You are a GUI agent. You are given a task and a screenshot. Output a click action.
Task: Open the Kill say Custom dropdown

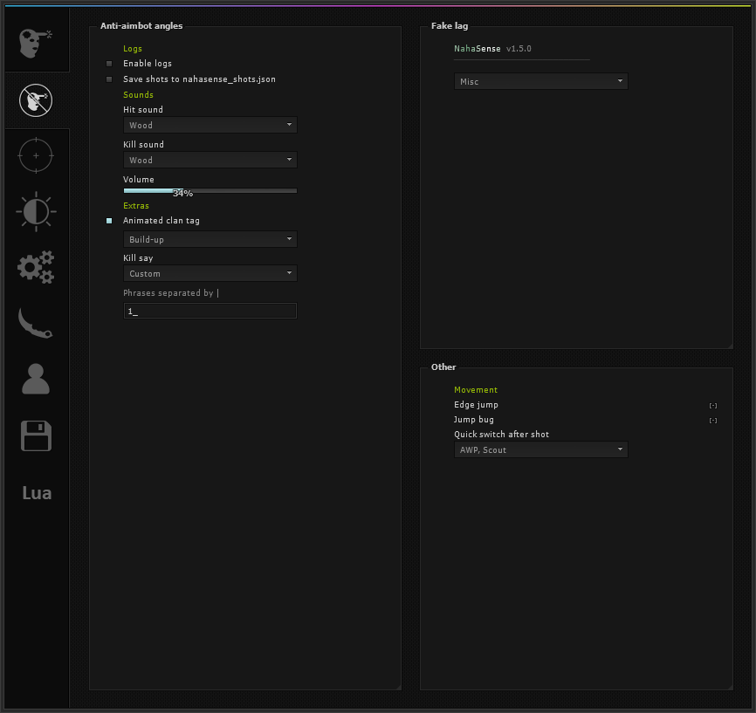[x=210, y=273]
